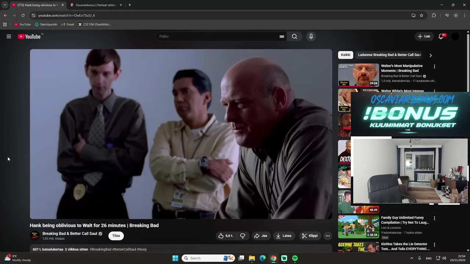This screenshot has height=264, width=470.
Task: Open channel avatar beside Tilaa button
Action: coord(35,236)
